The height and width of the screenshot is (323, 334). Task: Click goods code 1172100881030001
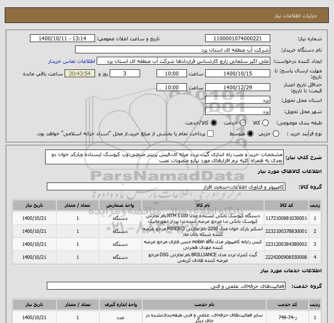coord(286,218)
